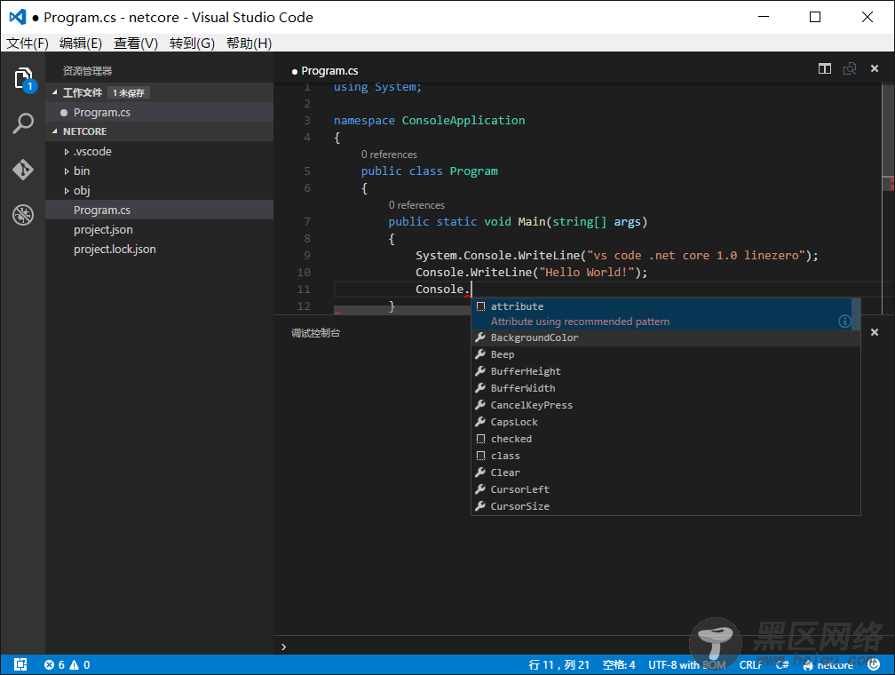Open the 转到(G) menu

pos(192,44)
